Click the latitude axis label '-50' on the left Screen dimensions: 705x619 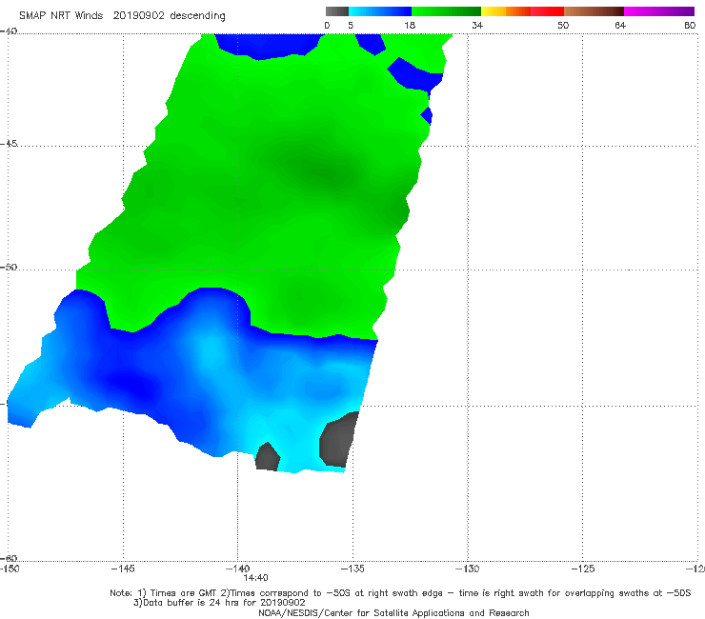point(9,267)
